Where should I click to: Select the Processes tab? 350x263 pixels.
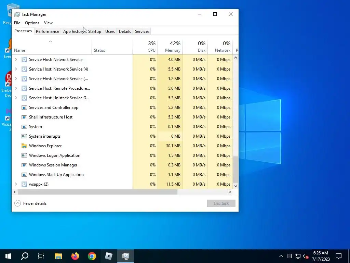(x=23, y=31)
